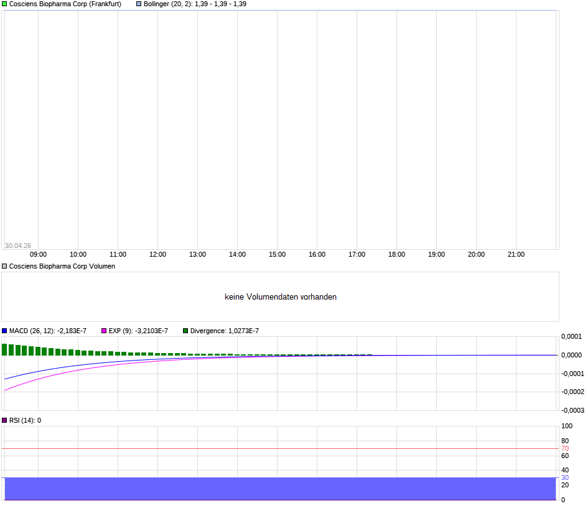The image size is (585, 506).
Task: Click the red RSI 70 threshold label
Action: 565,449
